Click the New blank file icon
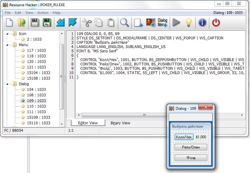 click(x=9, y=22)
